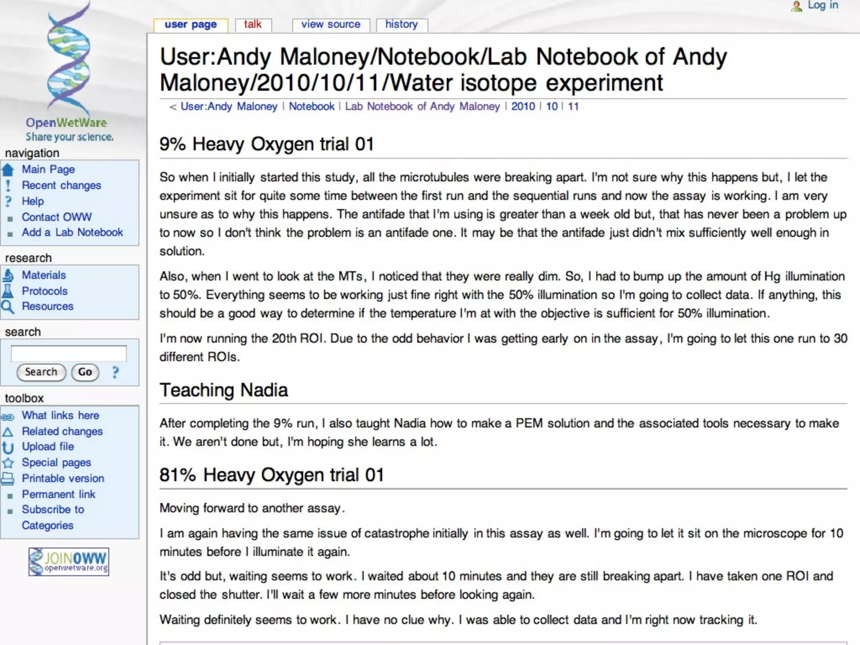860x645 pixels.
Task: Click the printer icon for Printable version
Action: click(8, 479)
